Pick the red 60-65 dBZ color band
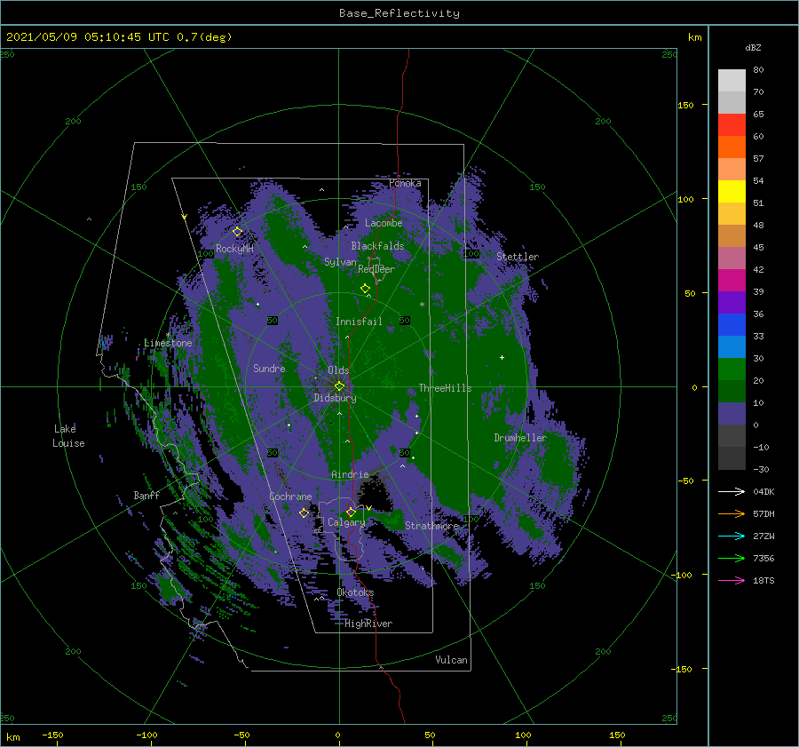The width and height of the screenshot is (799, 747). point(732,125)
